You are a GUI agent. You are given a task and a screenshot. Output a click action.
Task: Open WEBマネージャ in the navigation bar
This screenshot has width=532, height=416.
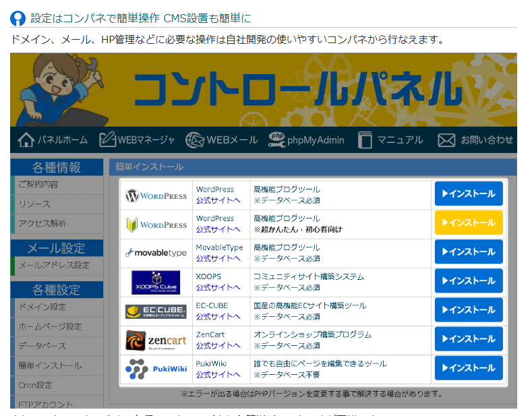(137, 140)
